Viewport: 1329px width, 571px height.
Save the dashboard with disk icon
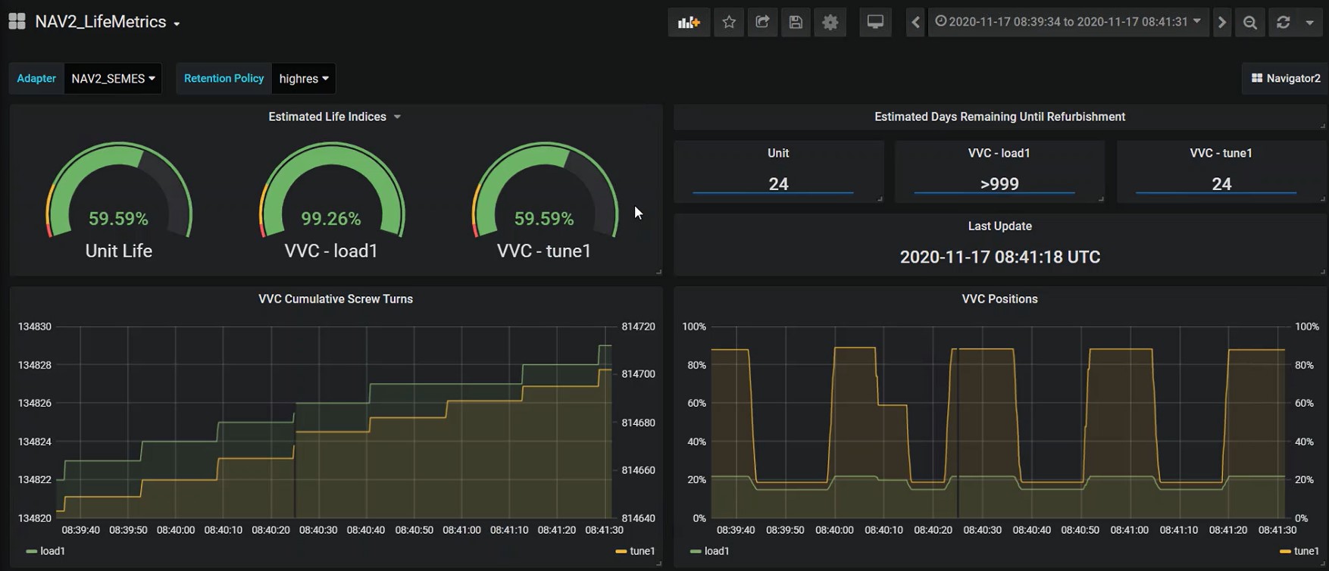pos(796,23)
